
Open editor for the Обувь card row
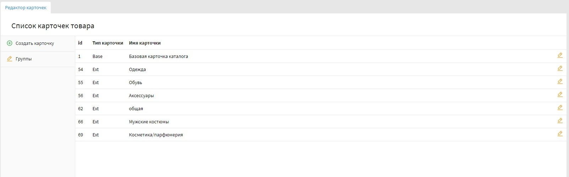pyautogui.click(x=560, y=82)
